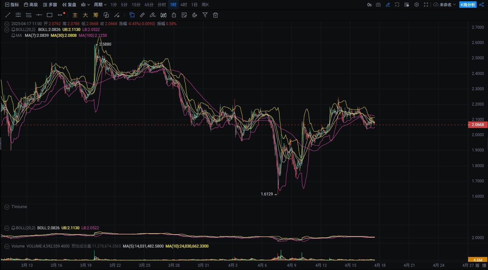Image resolution: width=488 pixels, height=270 pixels.
Task: Select the trend line drawing tool
Action: click(8, 15)
